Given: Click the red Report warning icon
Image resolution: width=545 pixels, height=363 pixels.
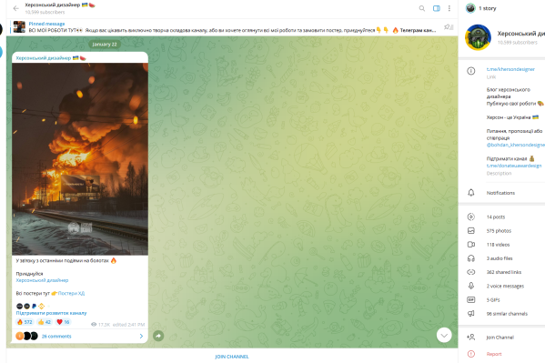Looking at the screenshot, I should click(x=471, y=354).
